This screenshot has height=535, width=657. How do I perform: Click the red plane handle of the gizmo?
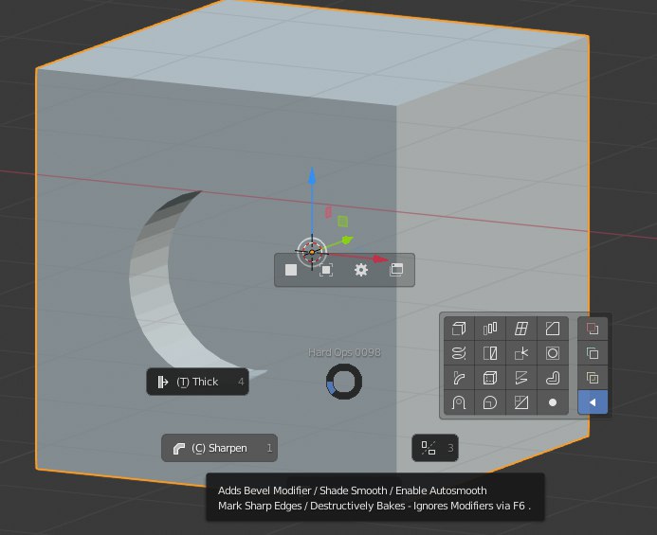(x=328, y=212)
